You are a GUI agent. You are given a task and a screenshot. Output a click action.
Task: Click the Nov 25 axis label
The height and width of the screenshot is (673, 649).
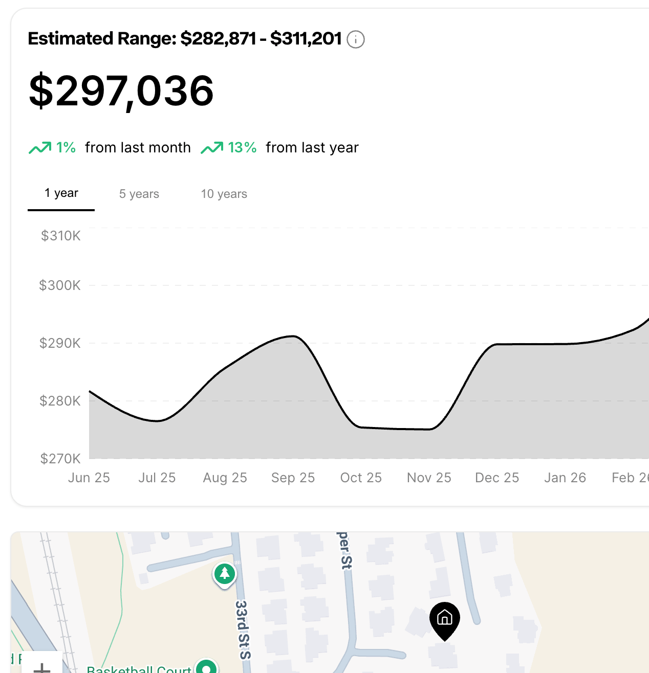429,478
